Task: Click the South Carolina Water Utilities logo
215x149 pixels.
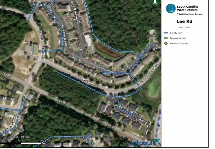Action: (171, 8)
